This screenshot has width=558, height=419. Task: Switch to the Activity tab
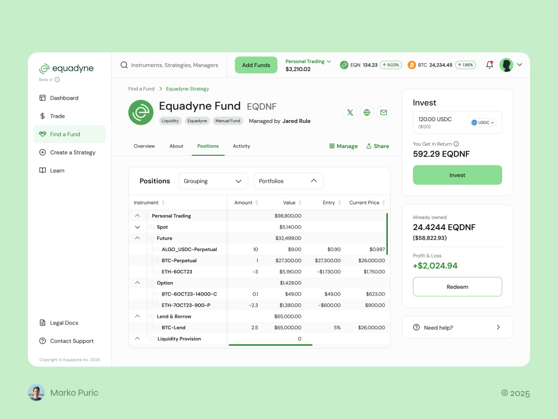242,146
